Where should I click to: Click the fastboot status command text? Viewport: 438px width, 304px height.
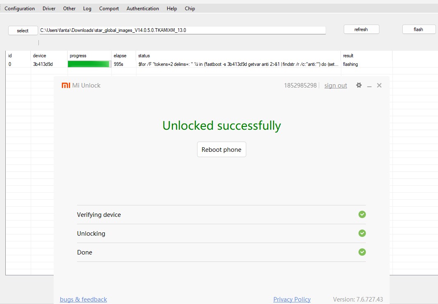tap(238, 64)
